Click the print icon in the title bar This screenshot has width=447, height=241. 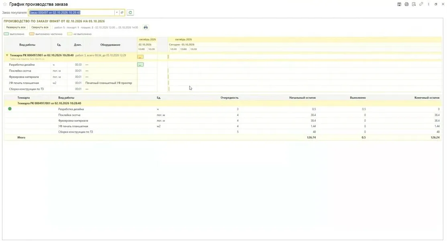point(406,4)
